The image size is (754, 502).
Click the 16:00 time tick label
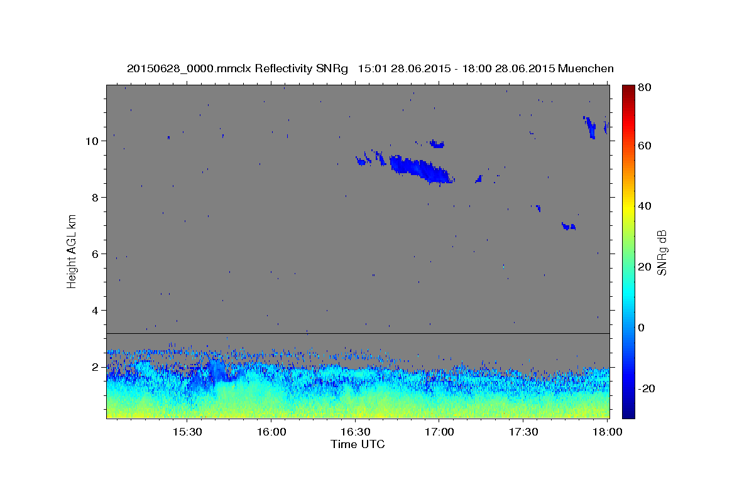pos(271,432)
